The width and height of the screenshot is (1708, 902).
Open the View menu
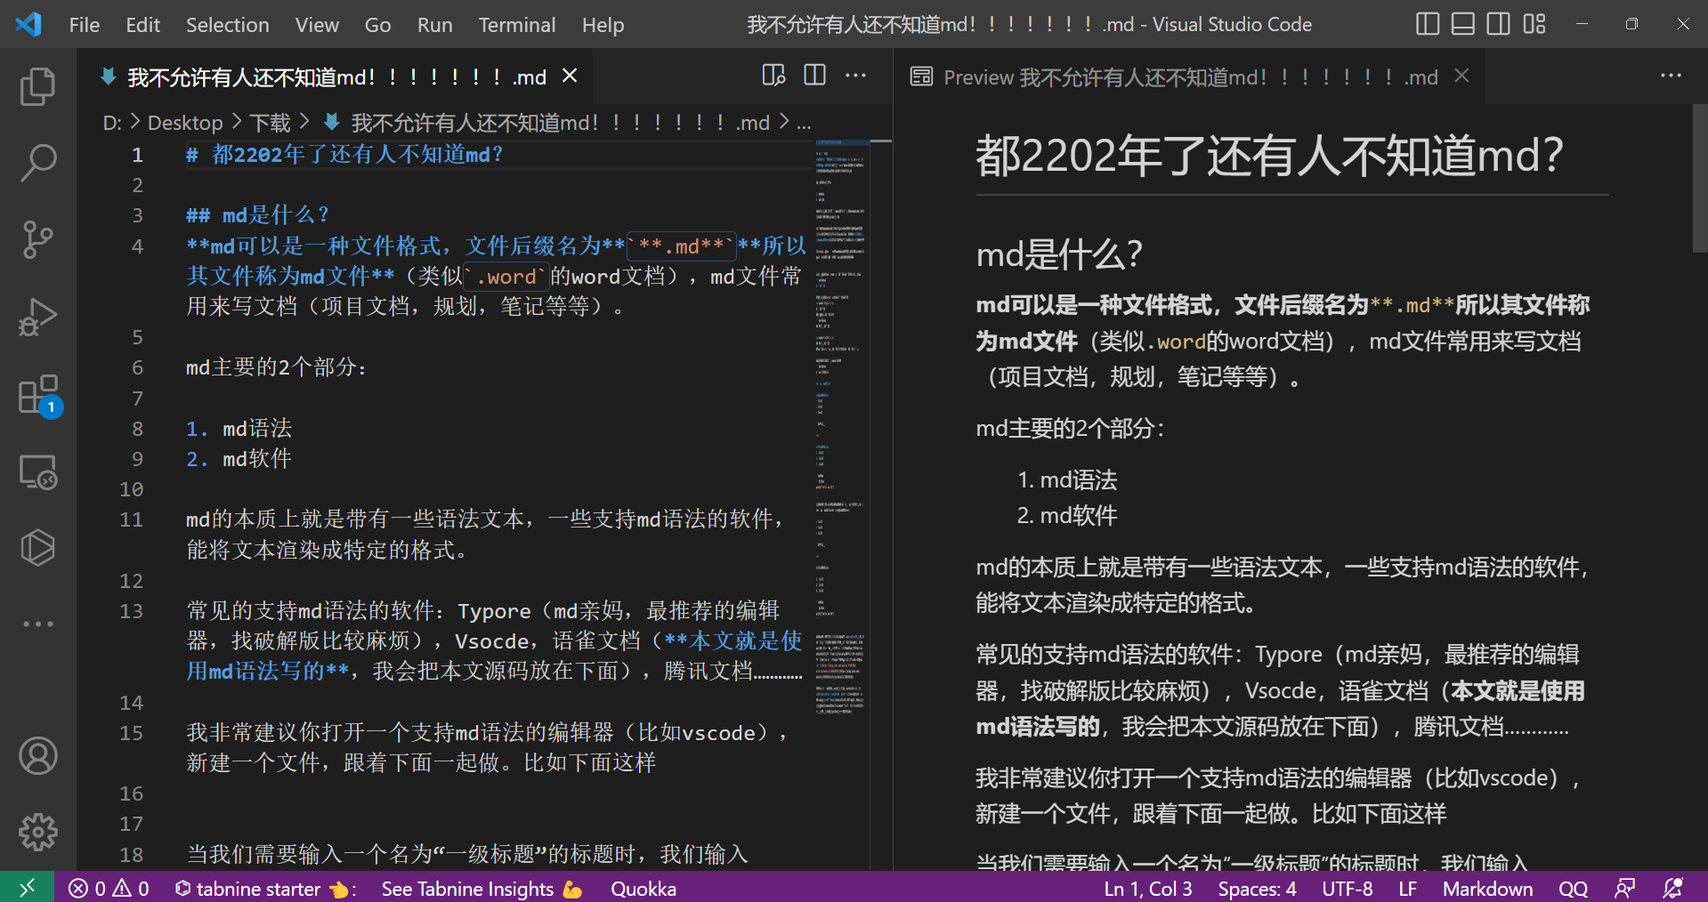[317, 25]
